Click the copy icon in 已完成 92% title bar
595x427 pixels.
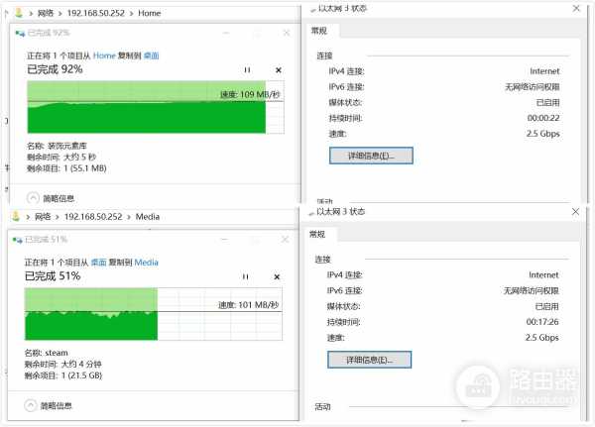[x=20, y=34]
